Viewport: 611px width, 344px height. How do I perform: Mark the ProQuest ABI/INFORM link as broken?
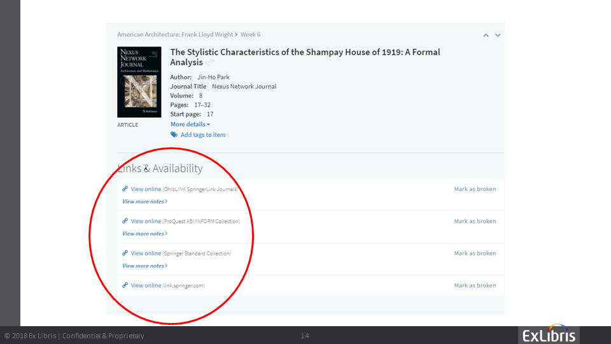(474, 221)
